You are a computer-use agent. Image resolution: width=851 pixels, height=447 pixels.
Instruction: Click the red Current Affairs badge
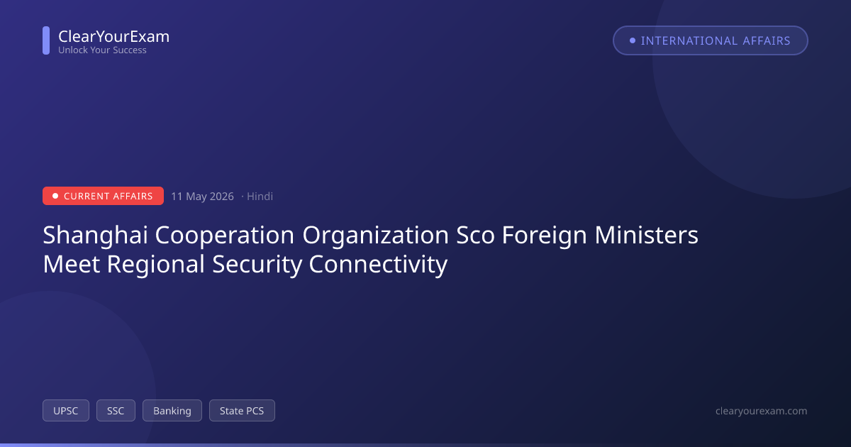[103, 196]
